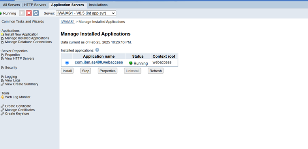Open Manage Database Connections in sidebar

pyautogui.click(x=28, y=42)
